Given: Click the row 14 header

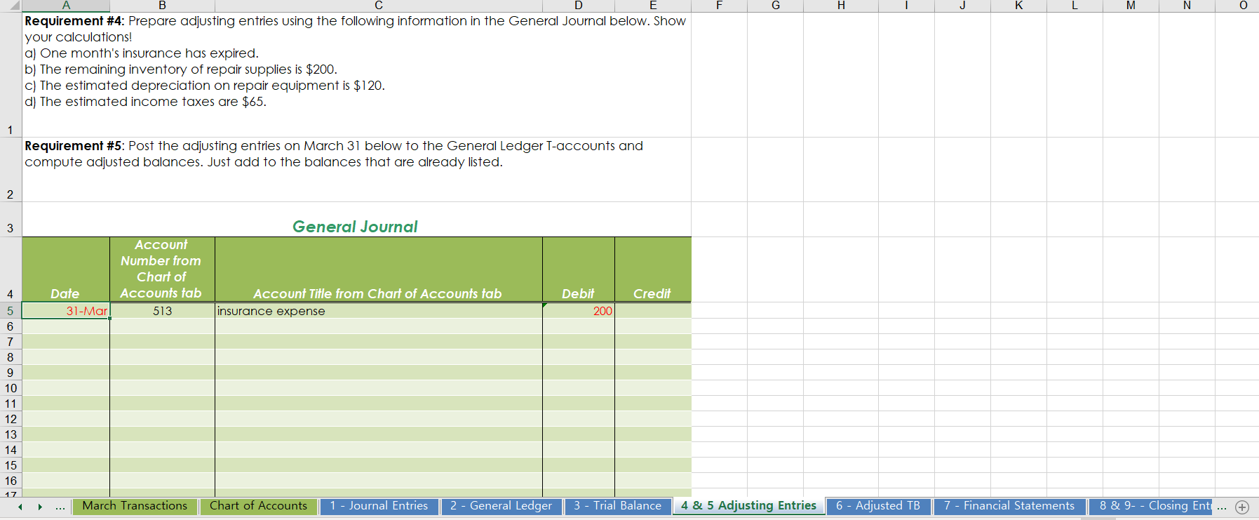Looking at the screenshot, I should pyautogui.click(x=11, y=450).
